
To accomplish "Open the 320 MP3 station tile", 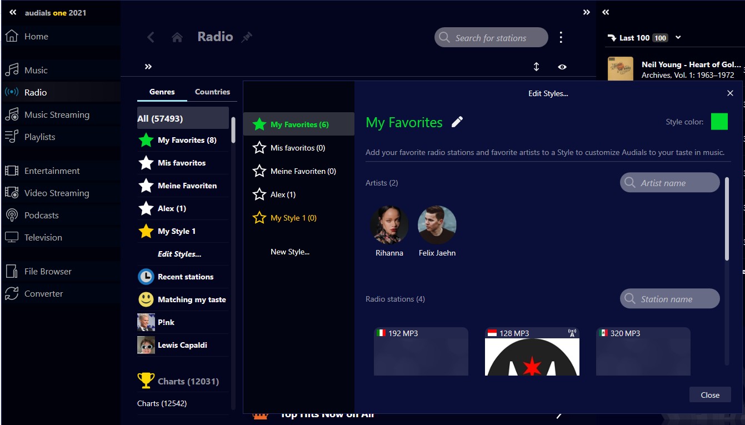I will tap(643, 351).
